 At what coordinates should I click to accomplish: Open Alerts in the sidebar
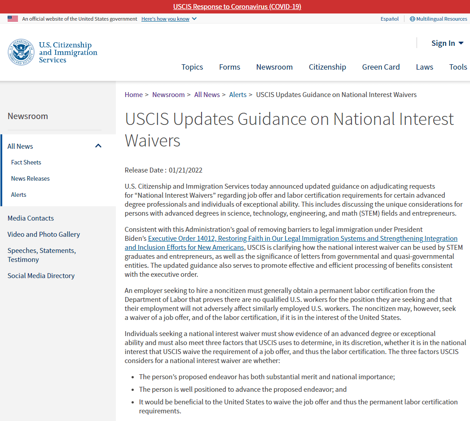pyautogui.click(x=18, y=195)
